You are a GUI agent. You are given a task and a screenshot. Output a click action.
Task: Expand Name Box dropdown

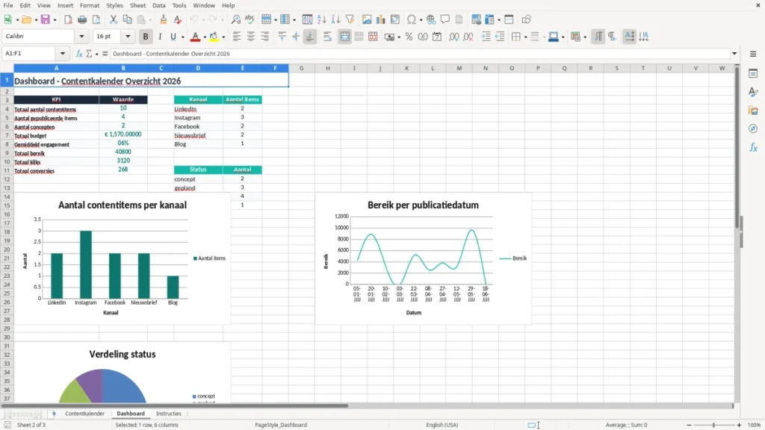coord(63,54)
